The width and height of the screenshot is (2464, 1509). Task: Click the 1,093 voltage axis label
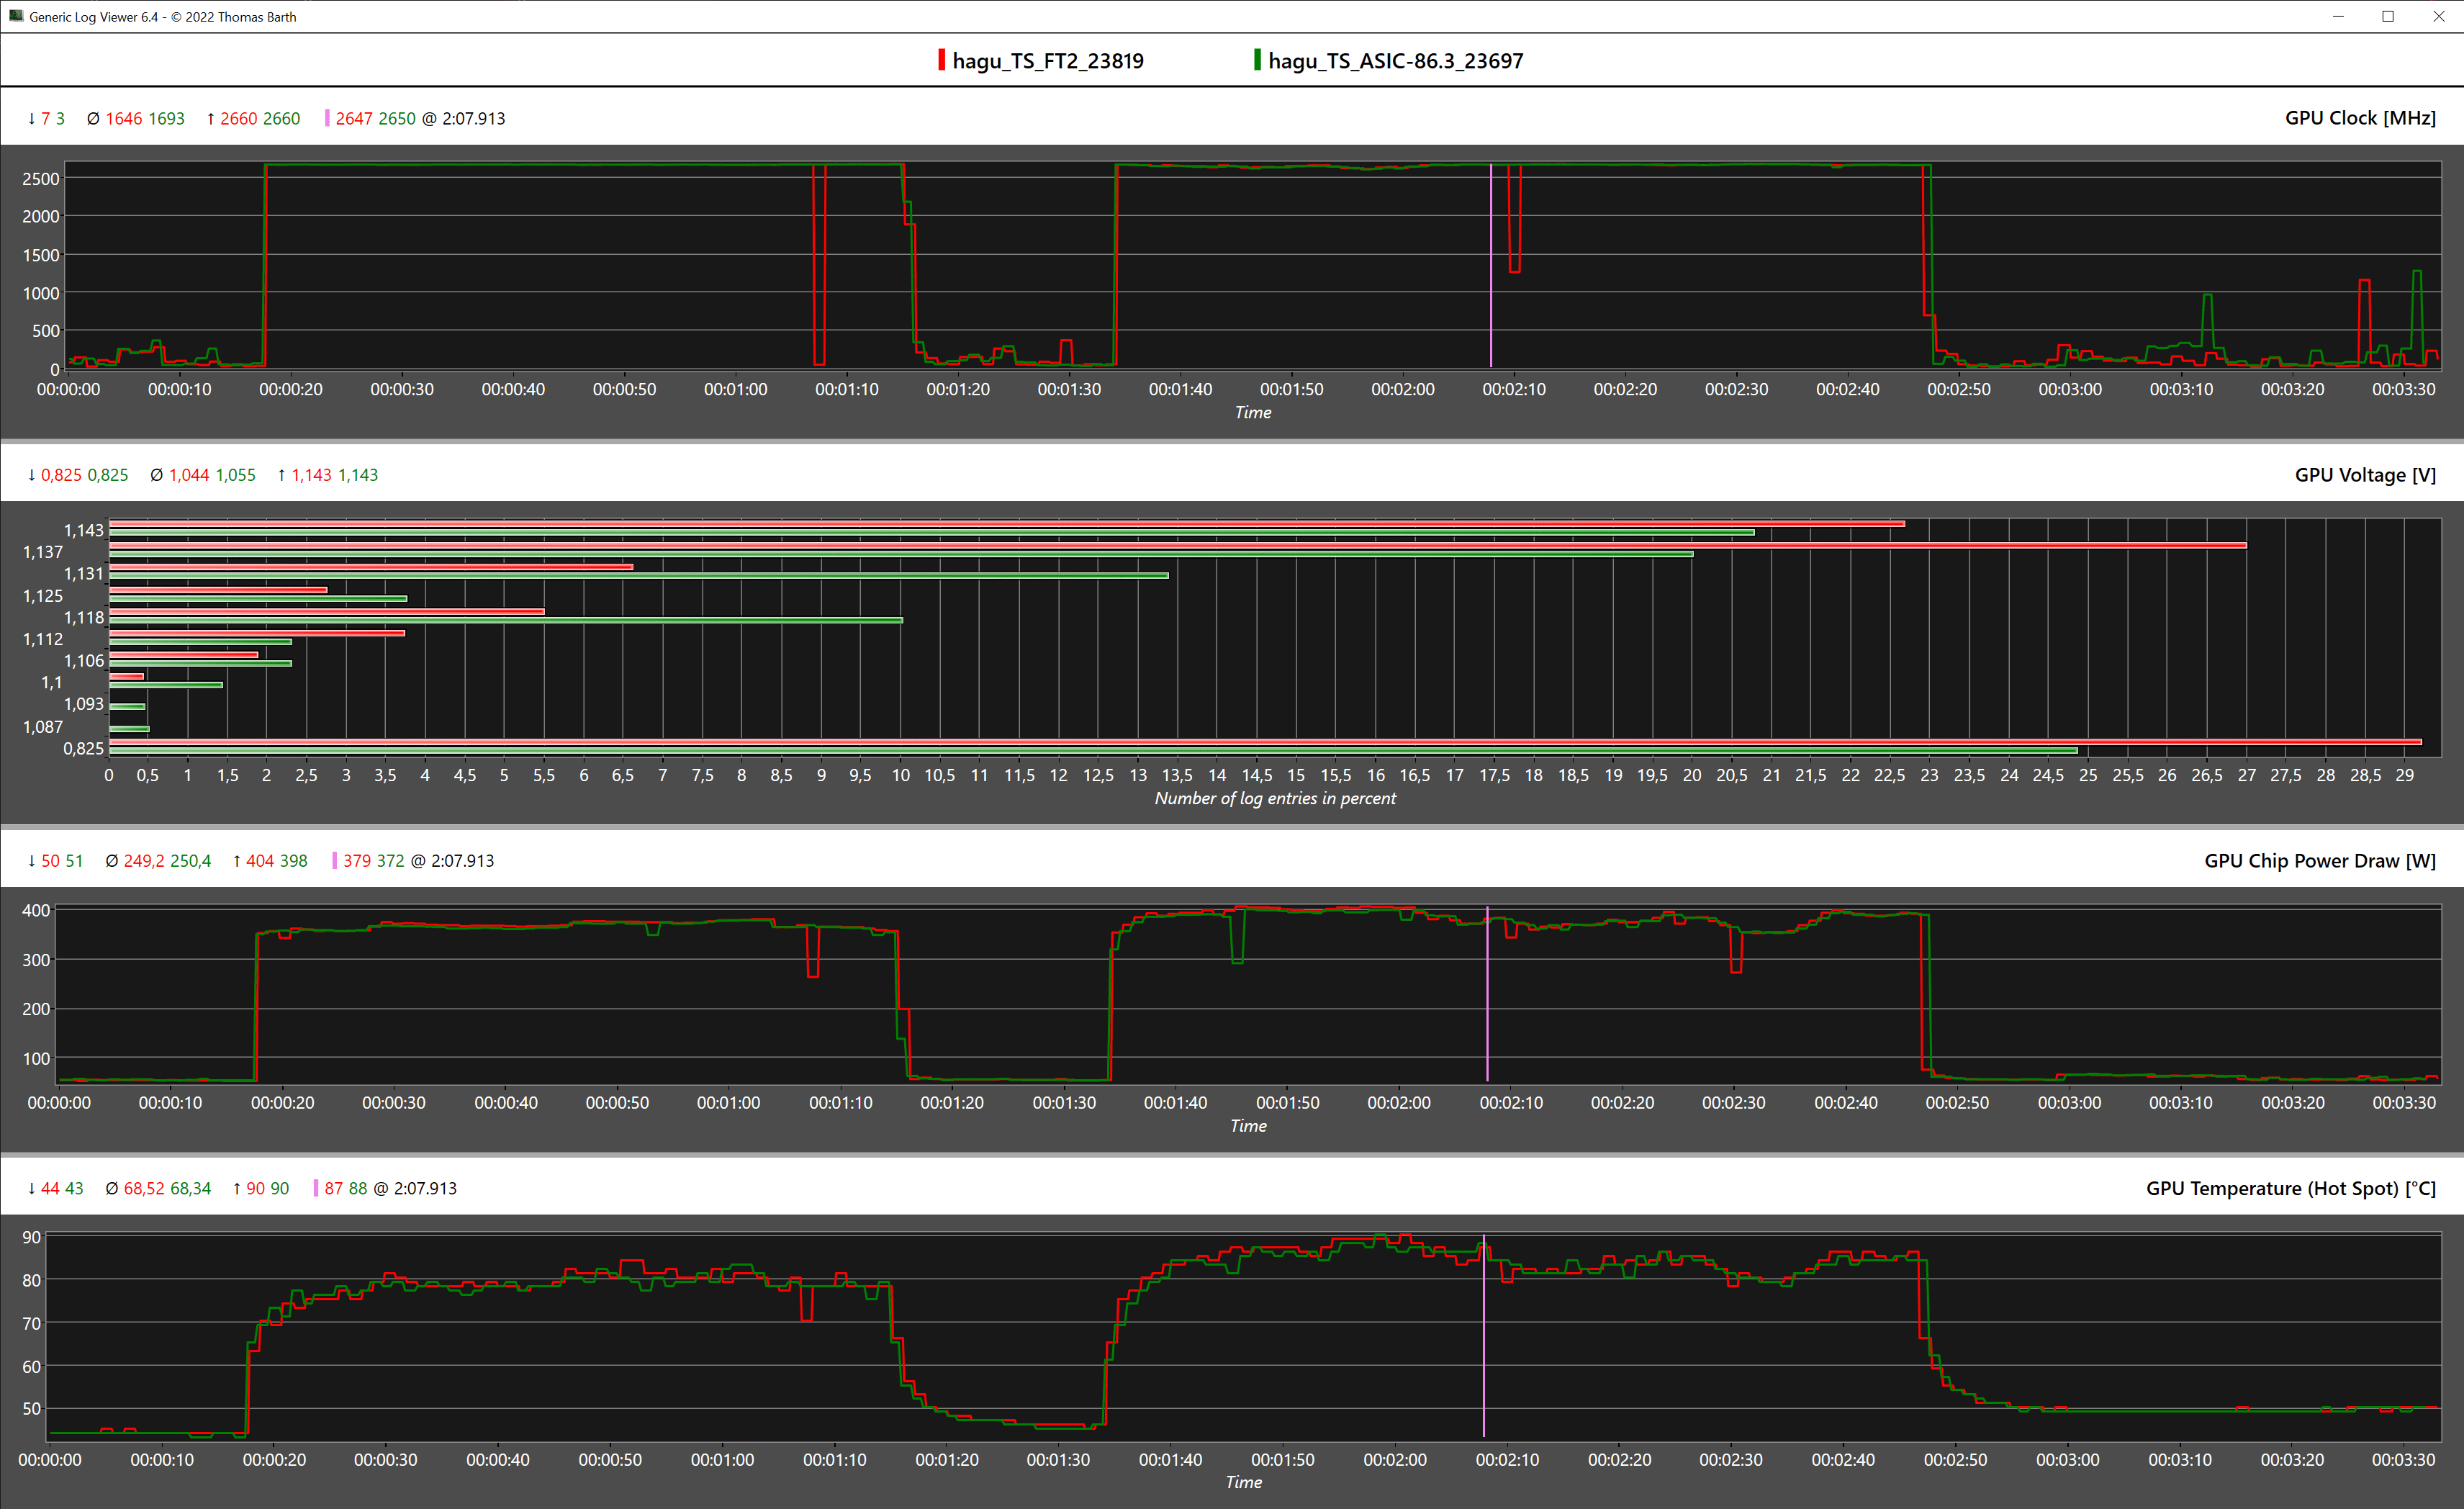pos(84,704)
